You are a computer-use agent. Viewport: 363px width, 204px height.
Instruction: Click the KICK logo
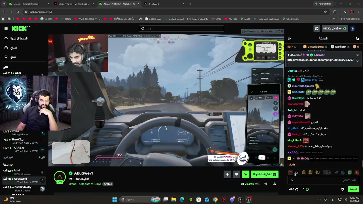pos(20,29)
